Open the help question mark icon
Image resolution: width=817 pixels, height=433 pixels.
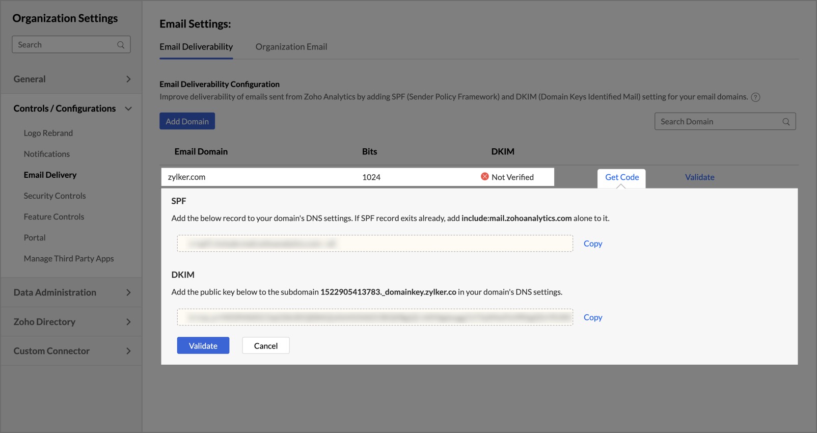pyautogui.click(x=756, y=97)
